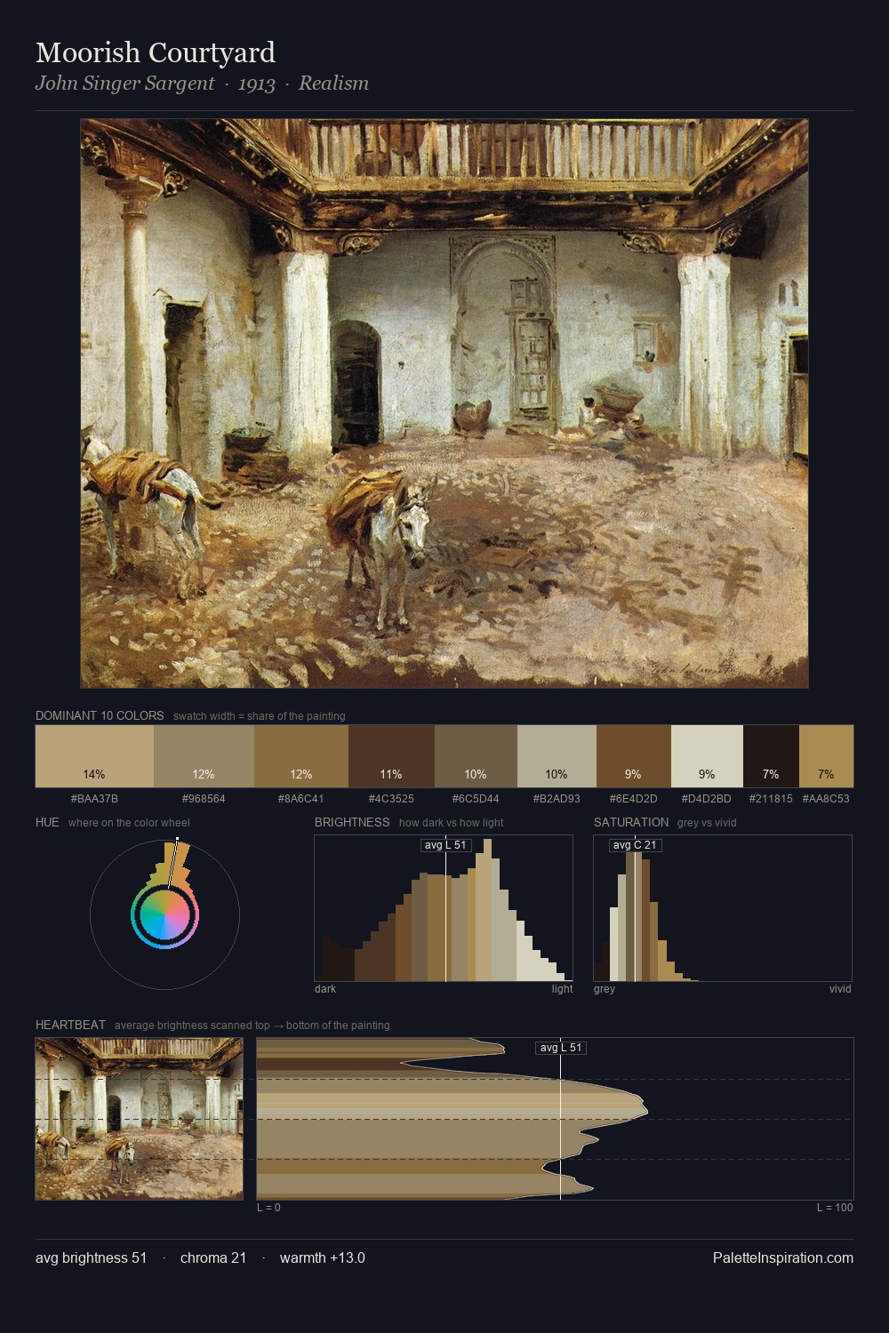Click the 14% label on first swatch

pyautogui.click(x=94, y=774)
